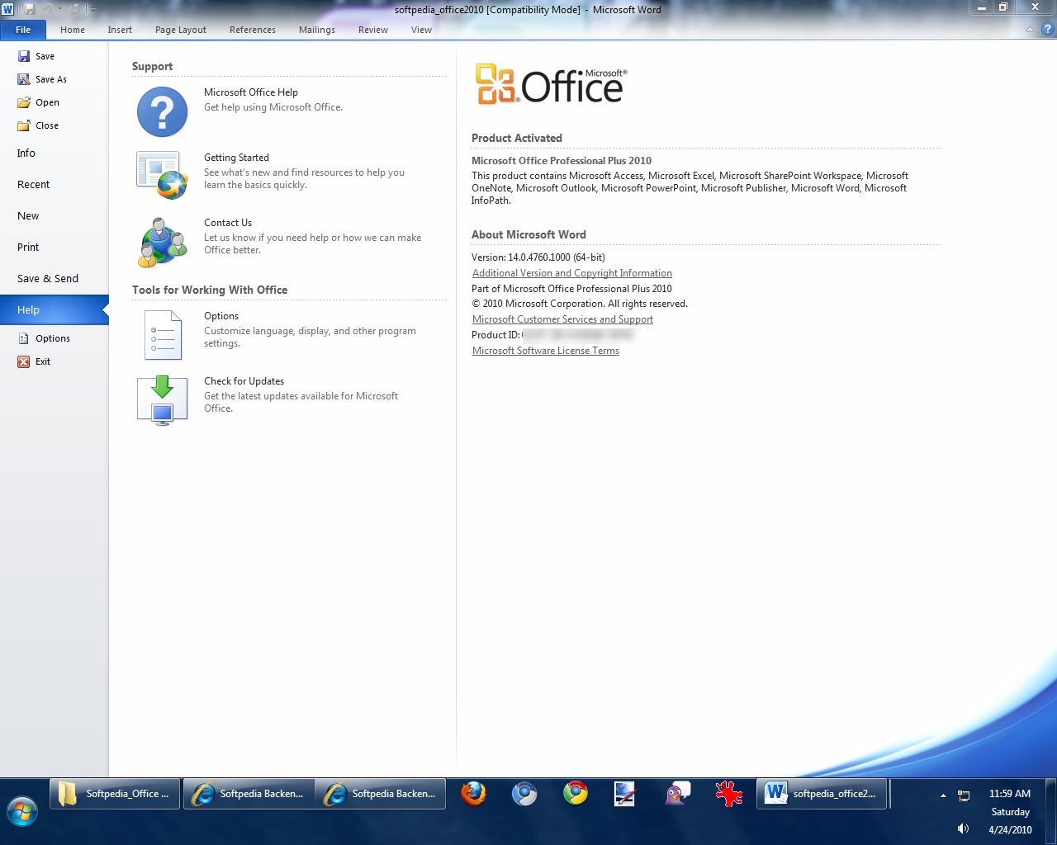Open Microsoft Customer Services and Support link
The width and height of the screenshot is (1057, 845).
[x=562, y=319]
